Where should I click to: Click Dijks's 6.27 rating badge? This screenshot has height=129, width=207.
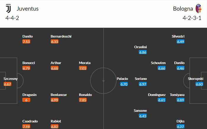181,126
